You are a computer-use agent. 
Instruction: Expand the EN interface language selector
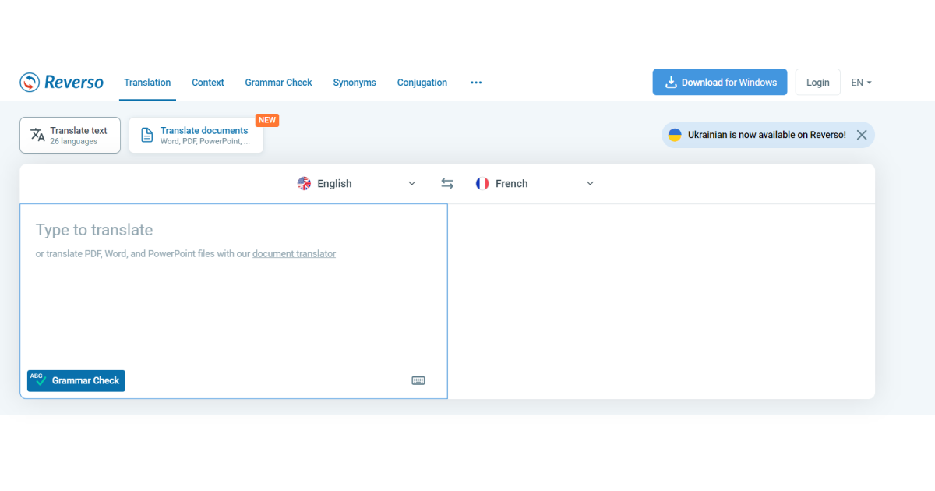[861, 82]
